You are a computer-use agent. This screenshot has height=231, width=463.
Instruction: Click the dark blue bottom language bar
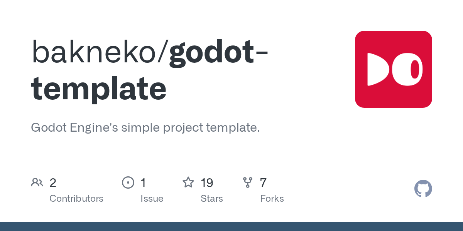(x=231, y=226)
